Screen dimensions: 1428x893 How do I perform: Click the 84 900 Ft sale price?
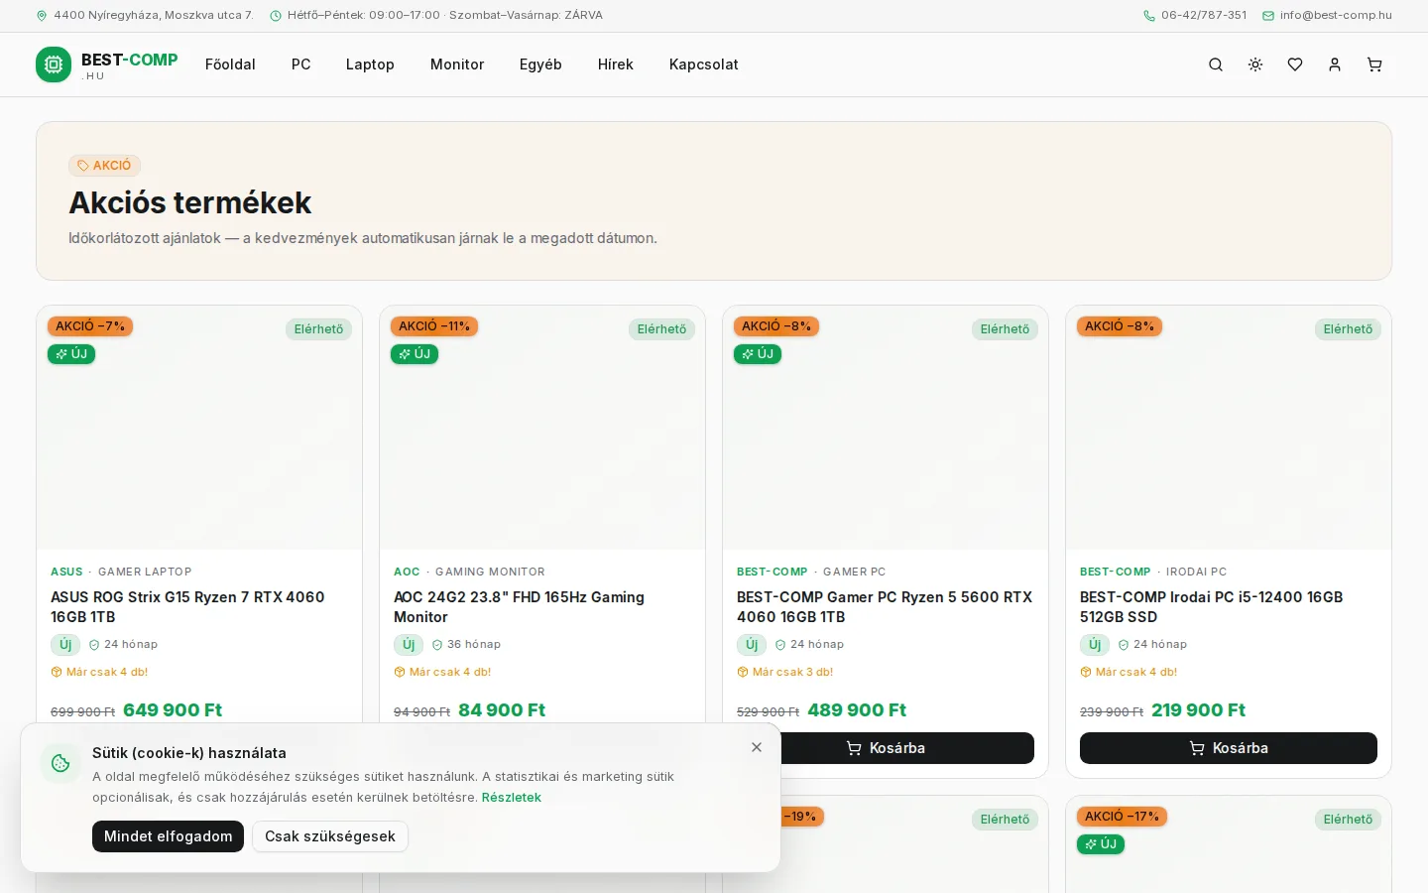click(502, 710)
